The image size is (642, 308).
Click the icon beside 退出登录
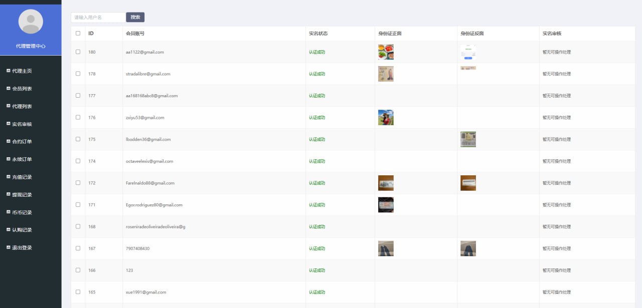click(x=8, y=247)
